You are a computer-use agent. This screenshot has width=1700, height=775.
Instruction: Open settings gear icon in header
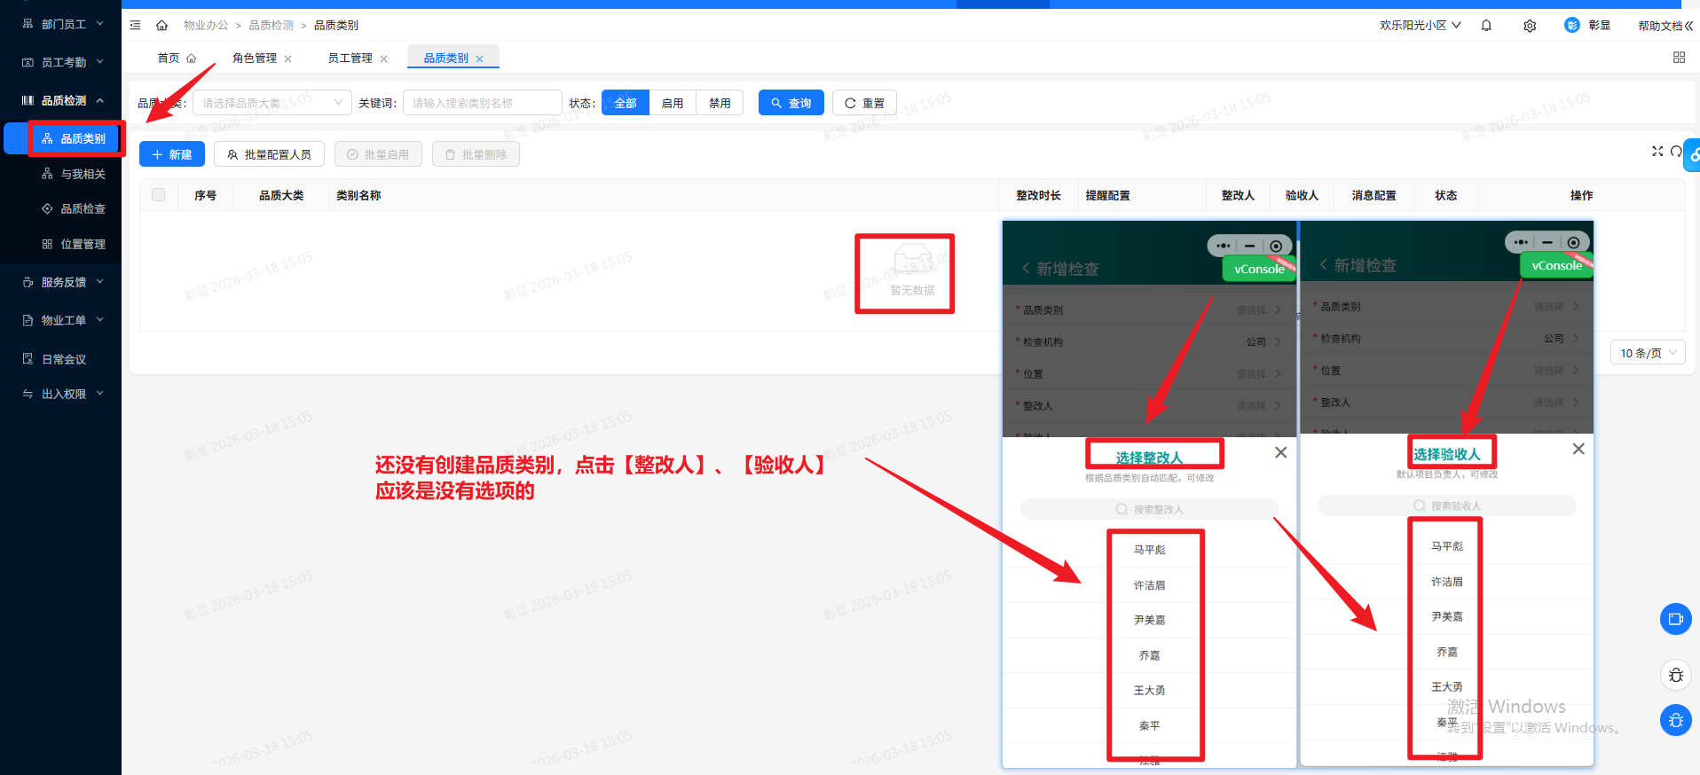click(1530, 26)
